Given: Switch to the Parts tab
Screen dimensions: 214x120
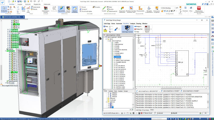Looking at the screenshot, I should click(x=115, y=91).
